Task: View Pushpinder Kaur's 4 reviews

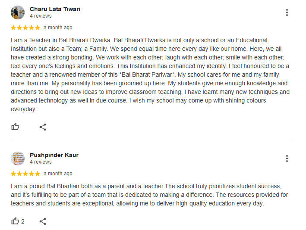Action: [41, 162]
